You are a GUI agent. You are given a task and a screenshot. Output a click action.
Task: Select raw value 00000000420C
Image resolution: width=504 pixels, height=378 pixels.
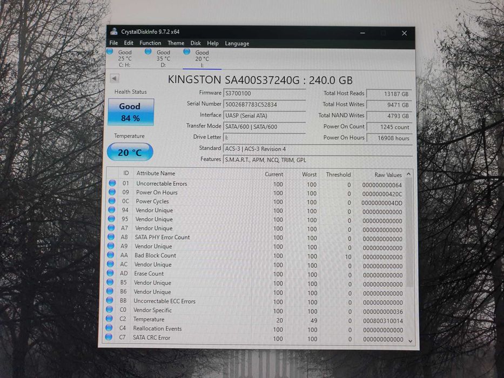pyautogui.click(x=382, y=194)
